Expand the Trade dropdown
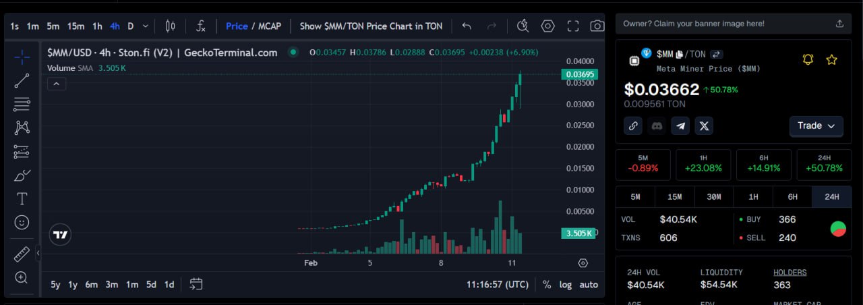This screenshot has width=863, height=305. 816,126
